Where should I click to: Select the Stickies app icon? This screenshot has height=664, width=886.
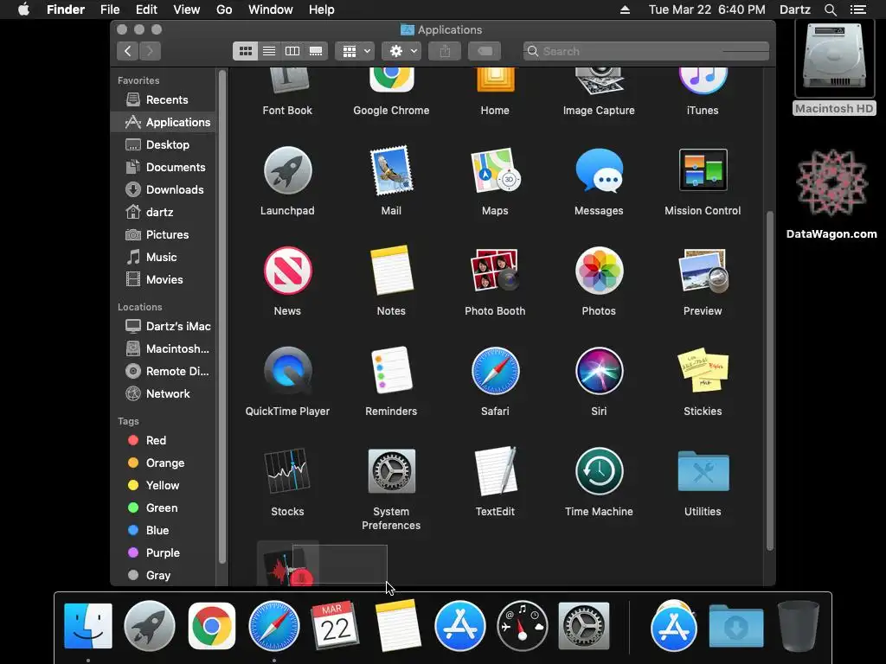pyautogui.click(x=703, y=370)
